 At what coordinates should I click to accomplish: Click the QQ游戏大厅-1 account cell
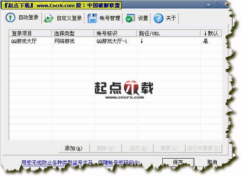tap(112, 41)
